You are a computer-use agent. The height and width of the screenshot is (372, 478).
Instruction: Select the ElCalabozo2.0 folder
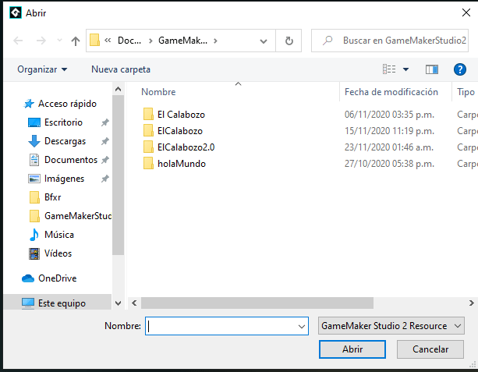pyautogui.click(x=186, y=147)
